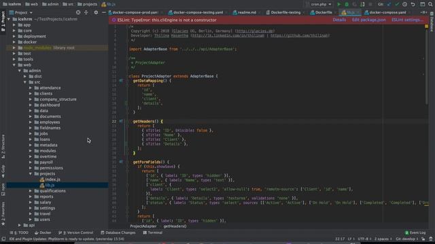
Task: Click the yellow inspection indicator in gutter top
Action: [426, 26]
